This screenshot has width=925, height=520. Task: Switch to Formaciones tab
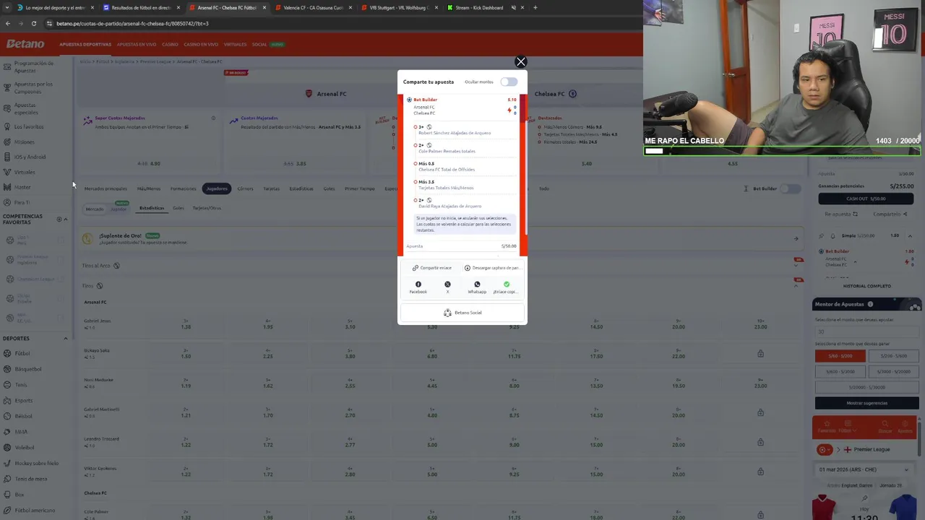[x=184, y=188]
